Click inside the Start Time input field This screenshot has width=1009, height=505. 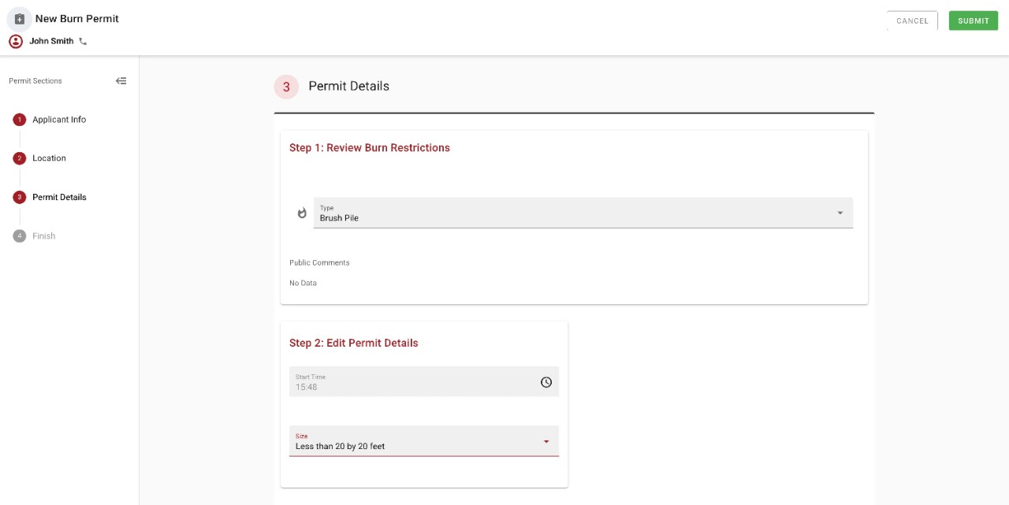coord(394,386)
